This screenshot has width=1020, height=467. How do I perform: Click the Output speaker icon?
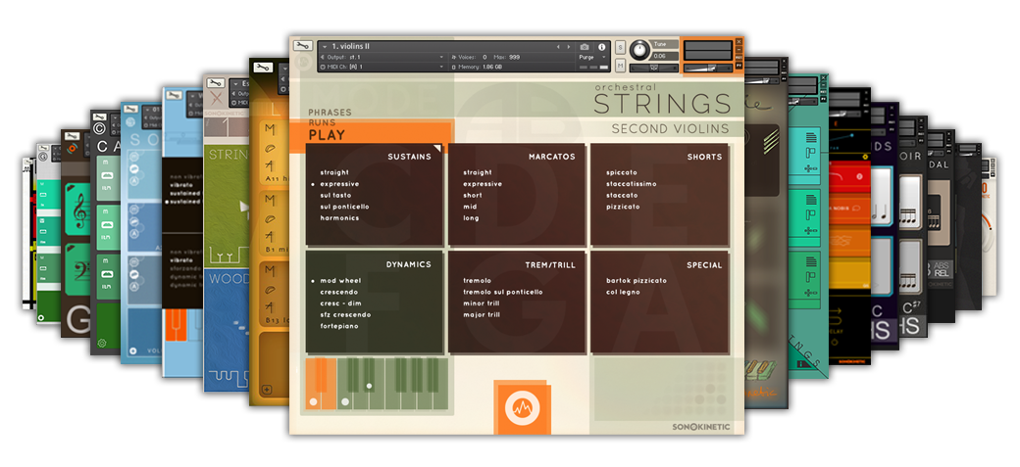click(x=322, y=57)
